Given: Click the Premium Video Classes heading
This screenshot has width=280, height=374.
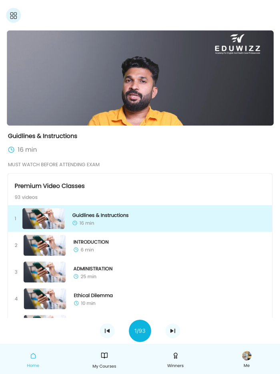Looking at the screenshot, I should (x=50, y=186).
